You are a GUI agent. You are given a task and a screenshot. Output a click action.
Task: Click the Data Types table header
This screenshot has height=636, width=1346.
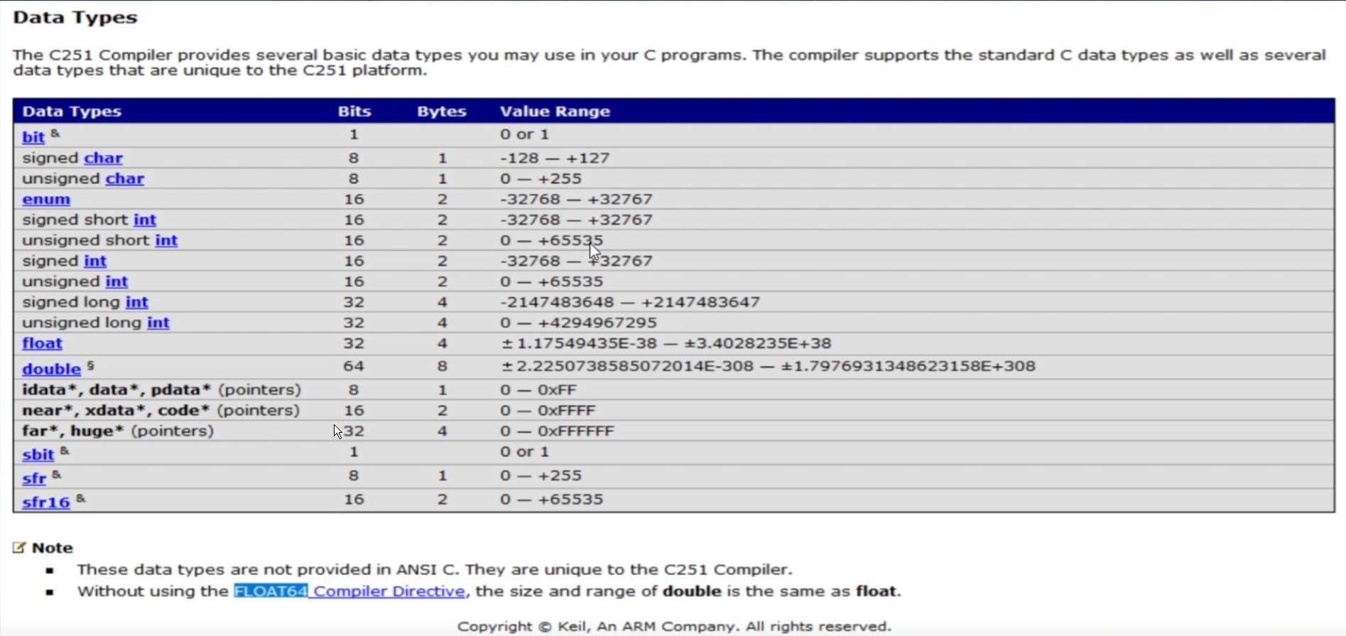(72, 112)
